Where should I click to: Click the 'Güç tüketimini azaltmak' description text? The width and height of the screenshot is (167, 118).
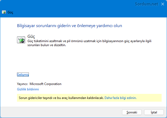click(x=89, y=43)
